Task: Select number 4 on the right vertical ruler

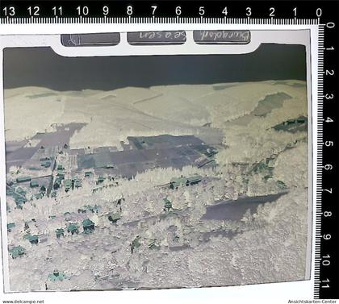Action: [x=329, y=120]
